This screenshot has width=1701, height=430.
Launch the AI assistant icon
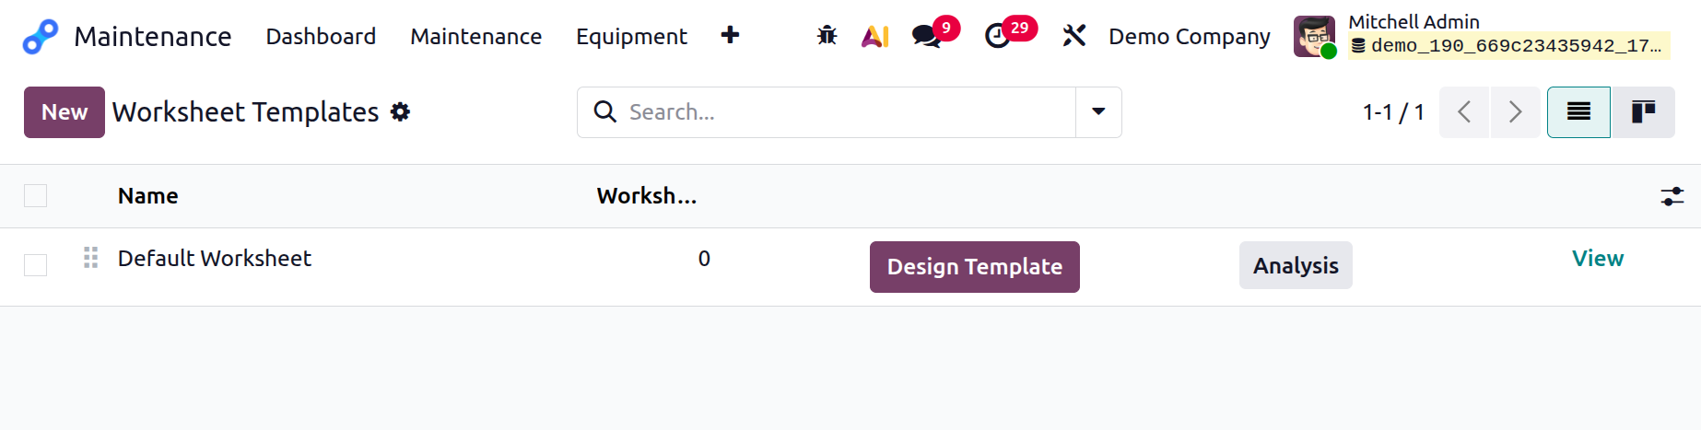[x=874, y=36]
